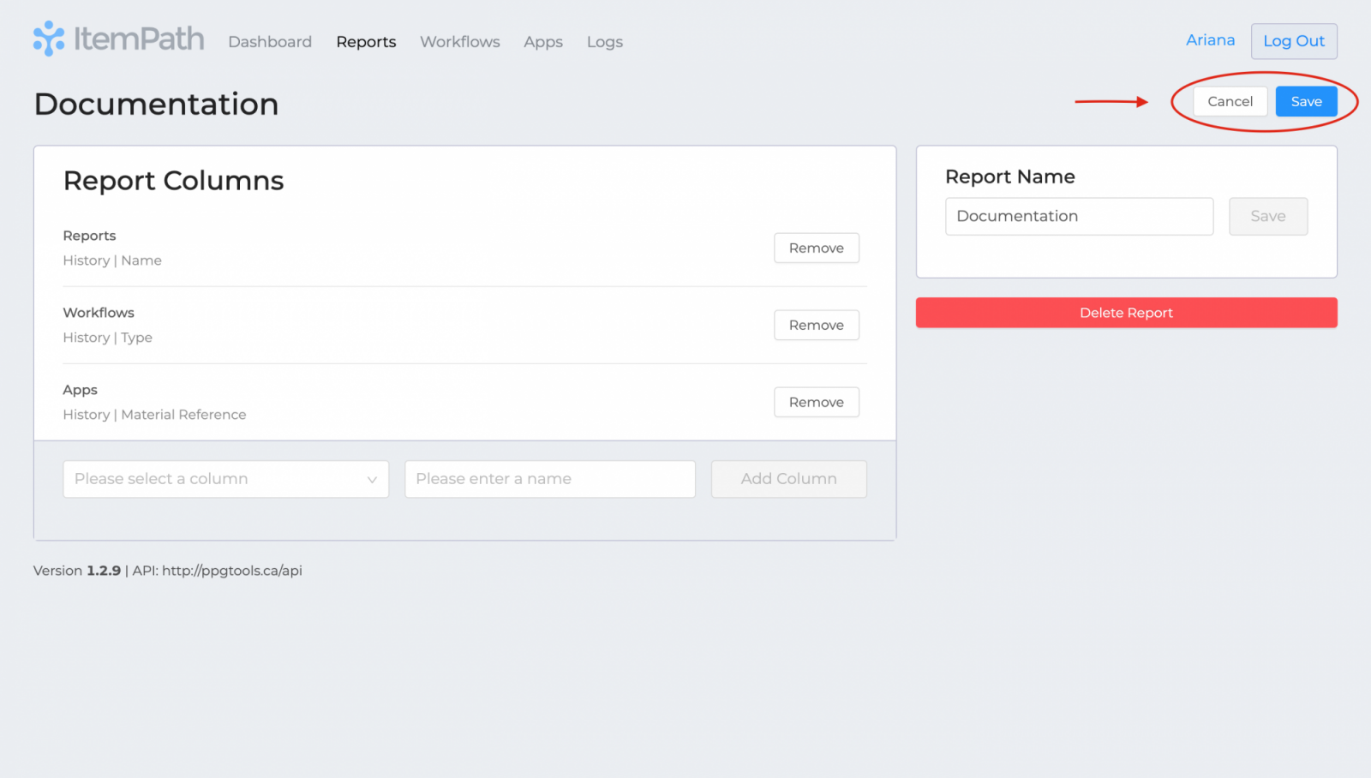
Task: Remove the Apps Material Reference column
Action: coord(816,402)
